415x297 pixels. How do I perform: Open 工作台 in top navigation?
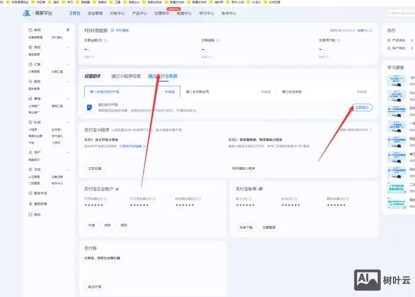coord(74,13)
